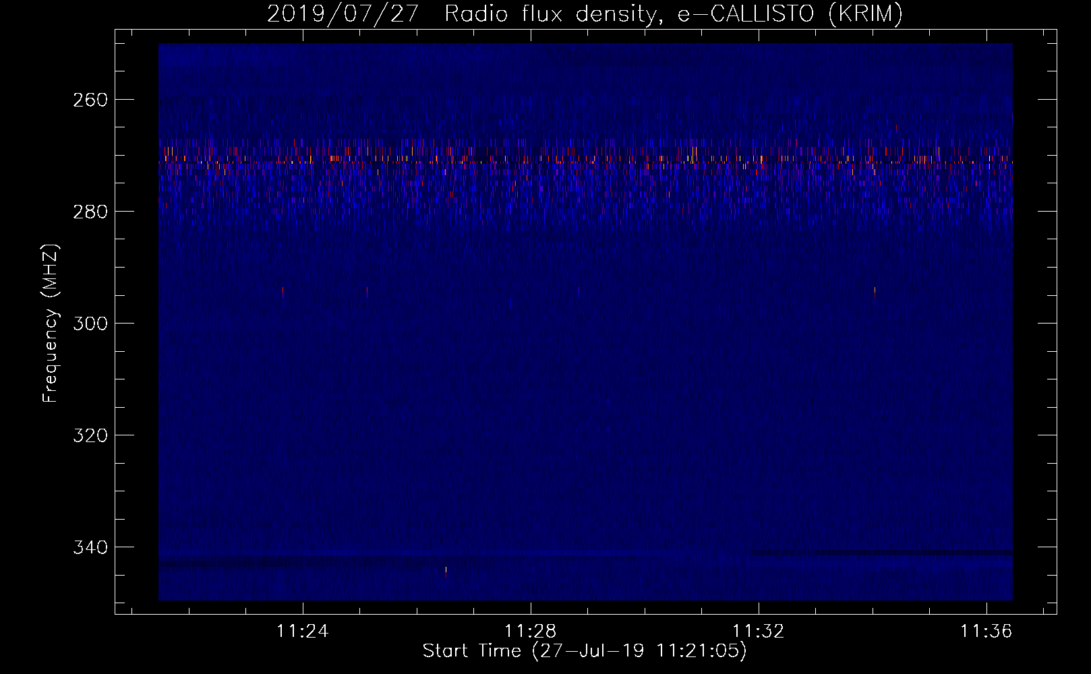1091x674 pixels.
Task: Click the 11:36 time tick label
Action: 986,631
